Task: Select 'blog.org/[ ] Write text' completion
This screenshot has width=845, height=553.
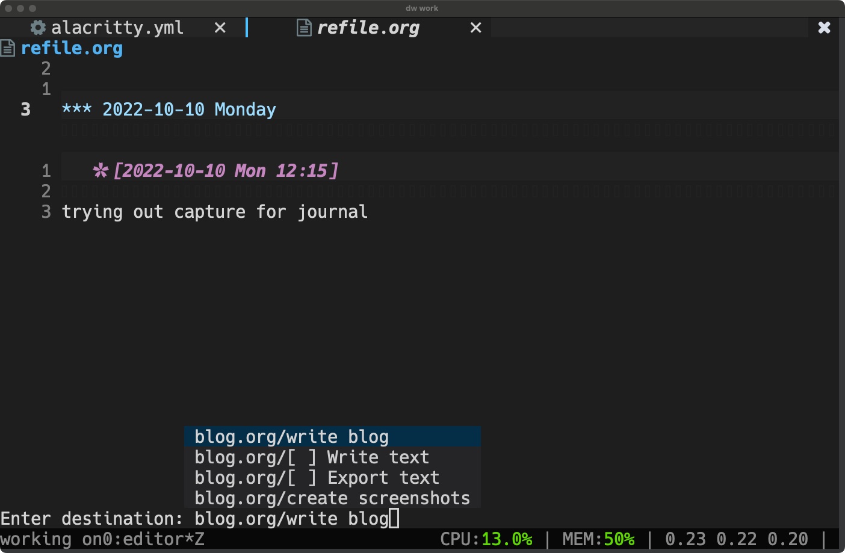Action: click(332, 457)
